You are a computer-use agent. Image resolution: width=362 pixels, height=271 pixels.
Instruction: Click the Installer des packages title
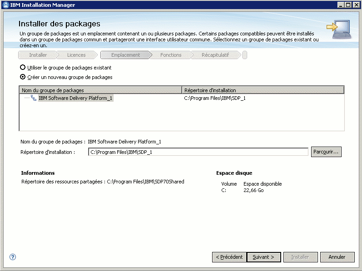tap(60, 24)
